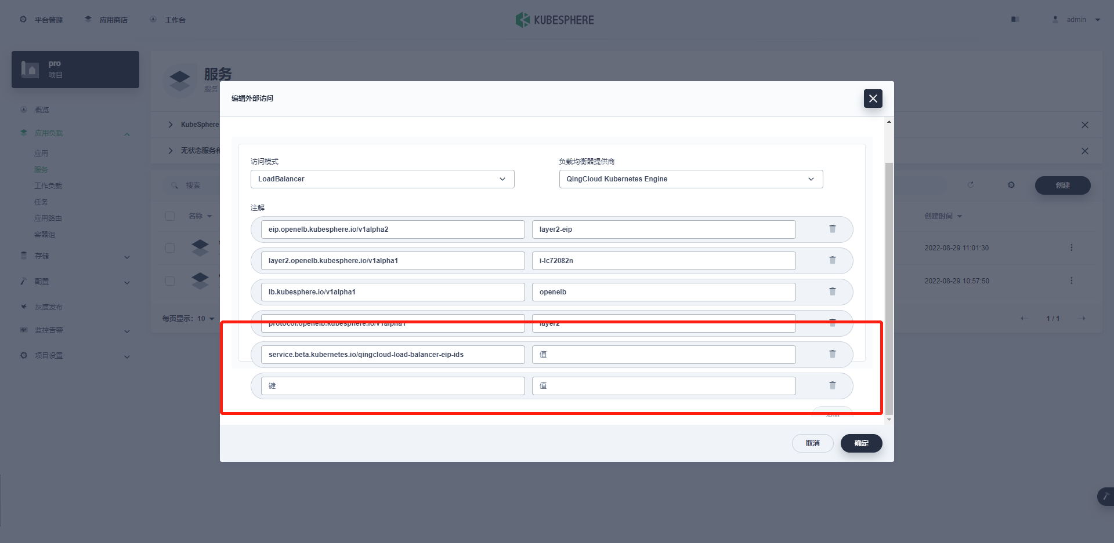The image size is (1114, 543).
Task: Cancel the external access edit dialog
Action: pyautogui.click(x=812, y=443)
